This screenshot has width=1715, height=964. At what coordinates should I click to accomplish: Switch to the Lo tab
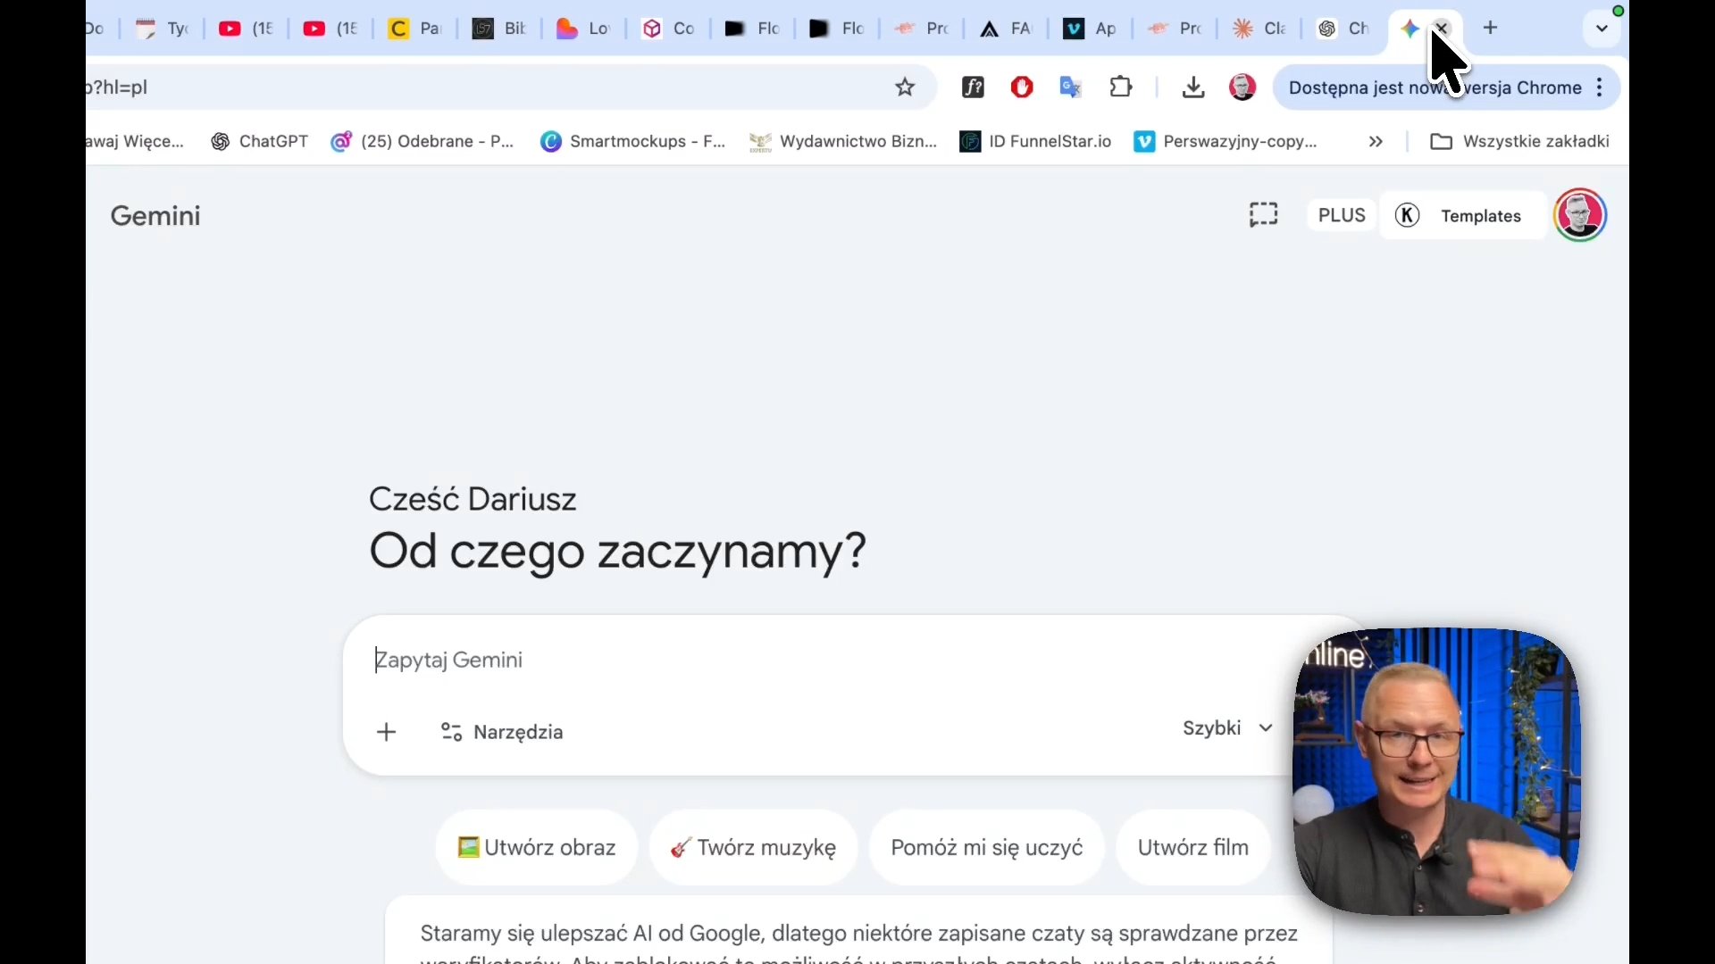coord(583,29)
